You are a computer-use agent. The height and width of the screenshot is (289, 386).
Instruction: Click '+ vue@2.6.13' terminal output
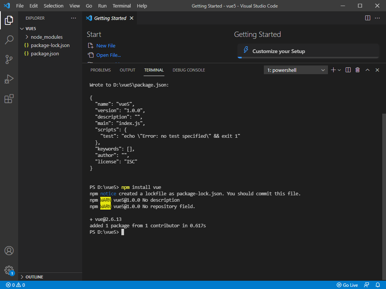click(x=106, y=219)
